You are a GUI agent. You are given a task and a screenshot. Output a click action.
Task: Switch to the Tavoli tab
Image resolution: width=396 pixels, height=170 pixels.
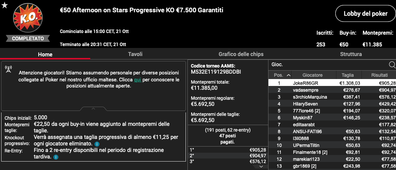(x=135, y=54)
